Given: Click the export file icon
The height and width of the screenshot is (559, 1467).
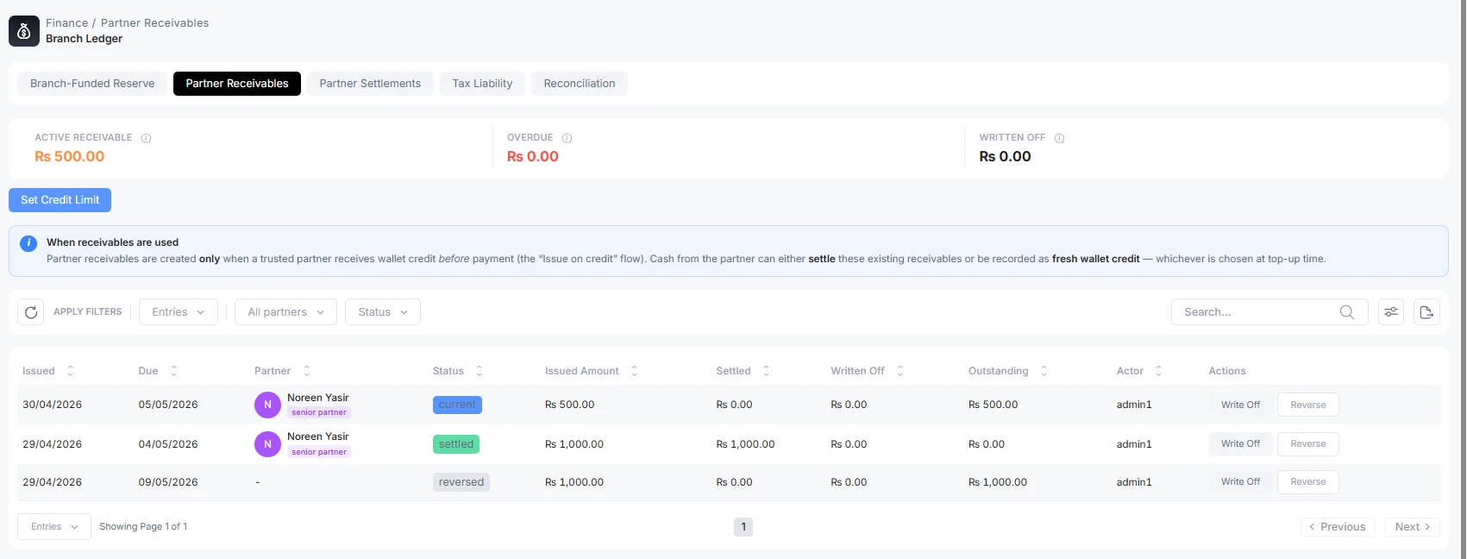Looking at the screenshot, I should pyautogui.click(x=1426, y=312).
